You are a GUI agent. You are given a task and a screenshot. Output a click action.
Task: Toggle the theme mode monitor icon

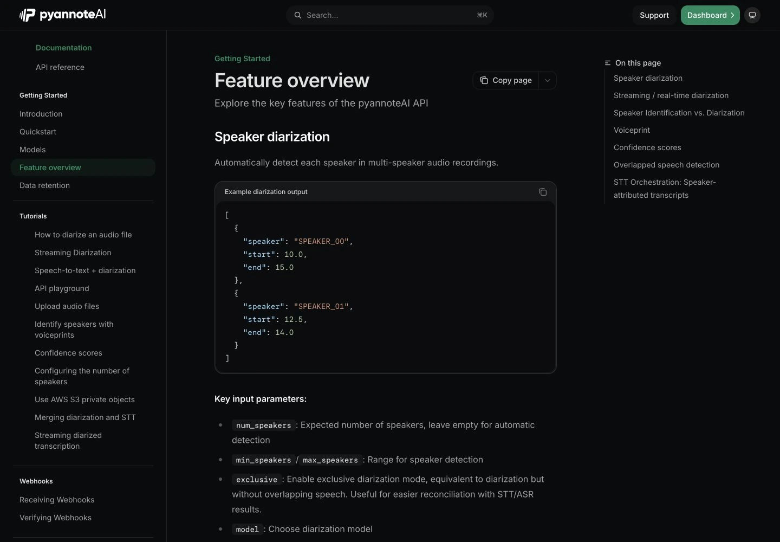[752, 15]
